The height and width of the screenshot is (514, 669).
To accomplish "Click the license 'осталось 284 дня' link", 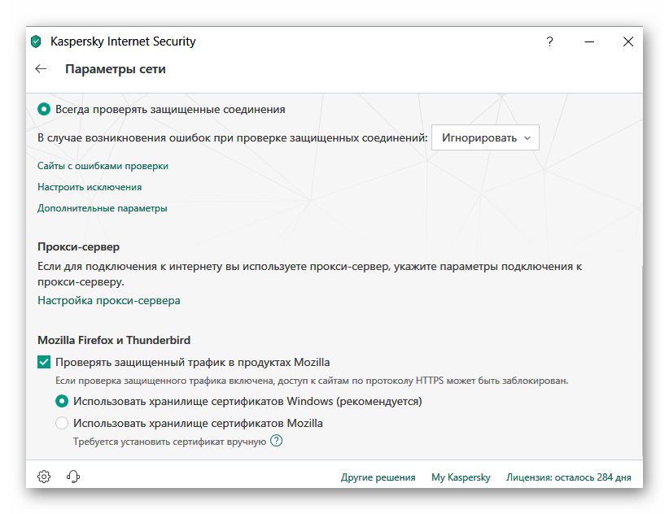I will 568,477.
